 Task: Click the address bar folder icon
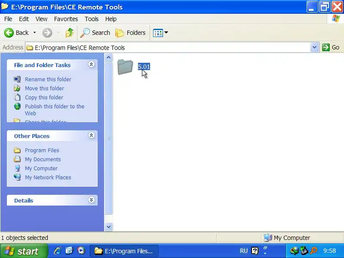30,48
